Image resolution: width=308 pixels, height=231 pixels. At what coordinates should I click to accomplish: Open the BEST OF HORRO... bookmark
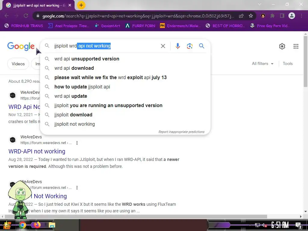225,26
